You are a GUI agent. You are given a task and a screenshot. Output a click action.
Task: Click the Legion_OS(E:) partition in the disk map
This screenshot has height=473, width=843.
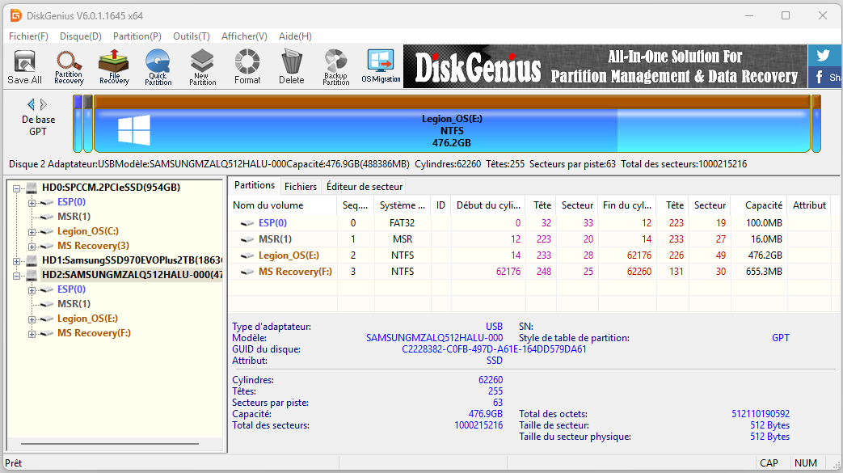tap(452, 125)
